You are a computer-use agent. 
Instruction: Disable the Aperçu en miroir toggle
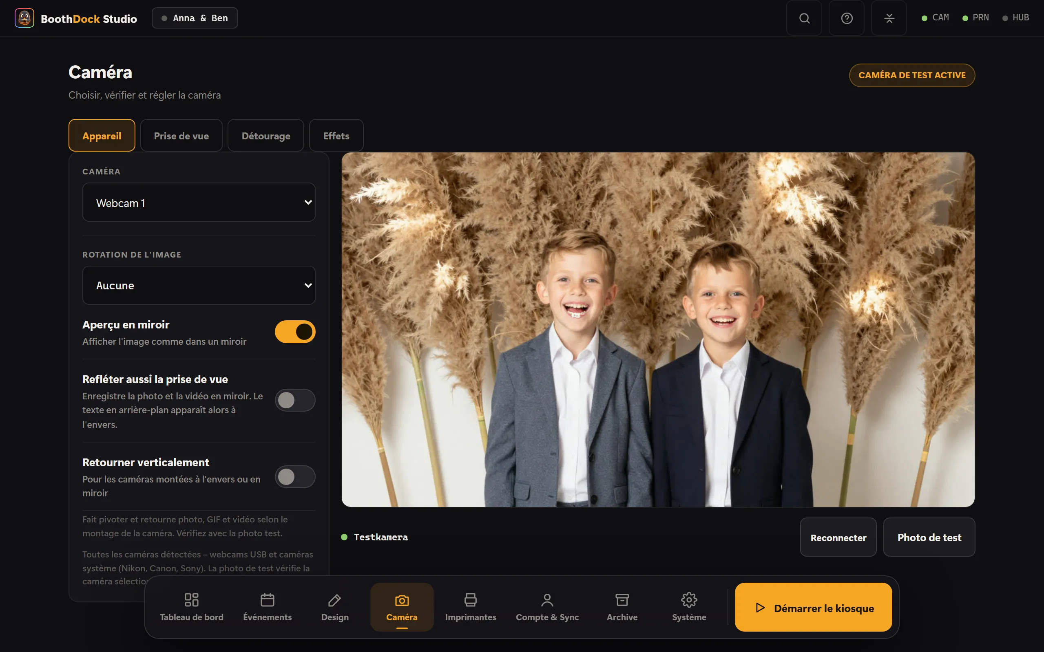pos(295,332)
